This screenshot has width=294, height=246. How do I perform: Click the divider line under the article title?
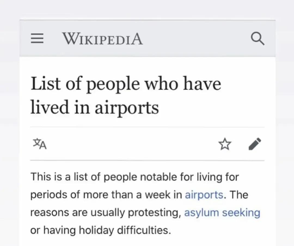point(147,127)
